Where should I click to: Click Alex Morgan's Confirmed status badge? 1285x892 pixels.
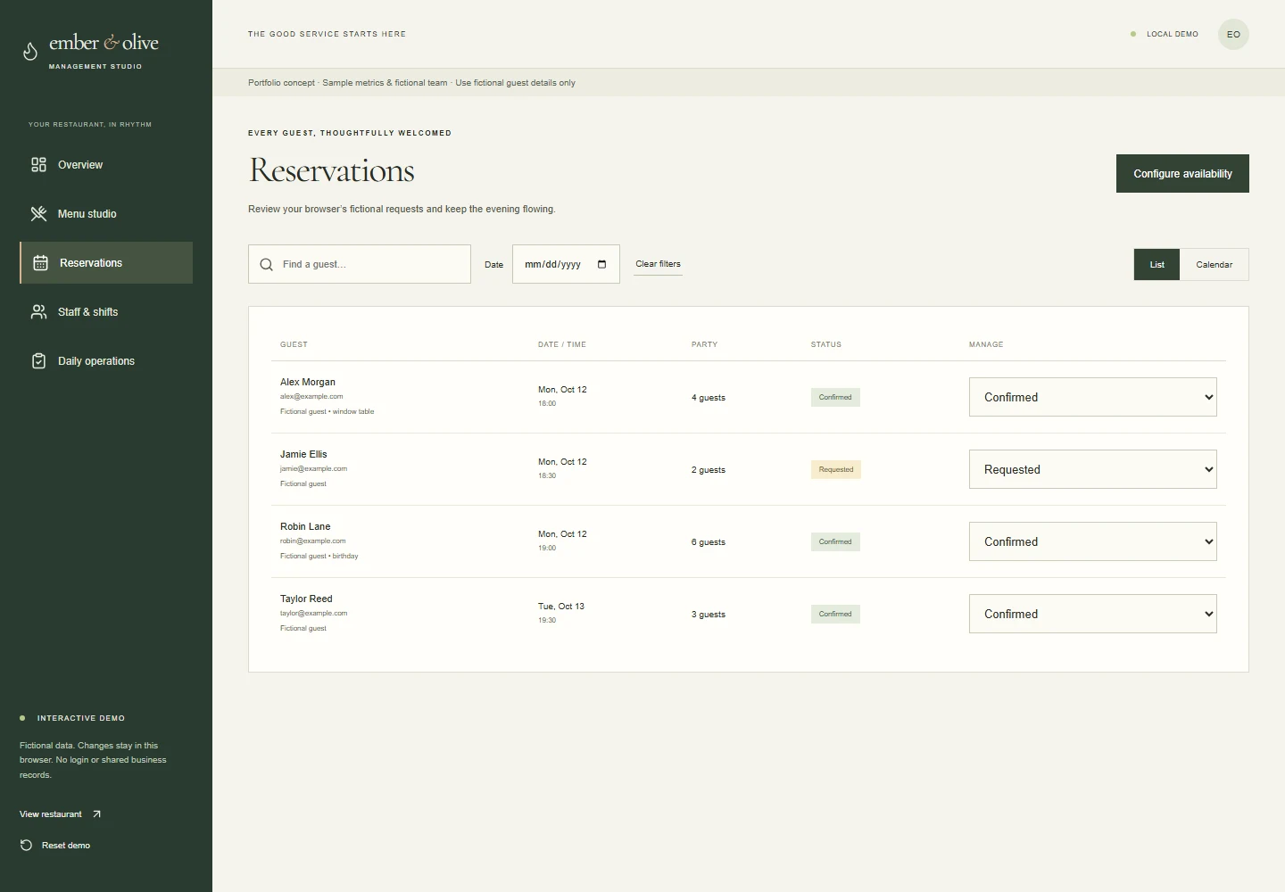(x=835, y=397)
